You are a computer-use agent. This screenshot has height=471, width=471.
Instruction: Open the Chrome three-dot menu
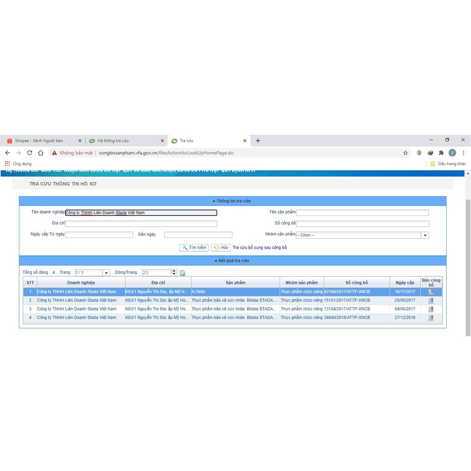(x=463, y=153)
